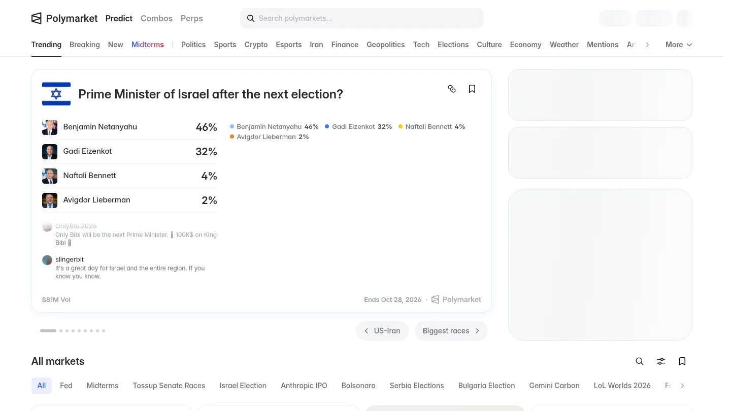Select the Fed filter chip
Image resolution: width=731 pixels, height=411 pixels.
[x=66, y=386]
